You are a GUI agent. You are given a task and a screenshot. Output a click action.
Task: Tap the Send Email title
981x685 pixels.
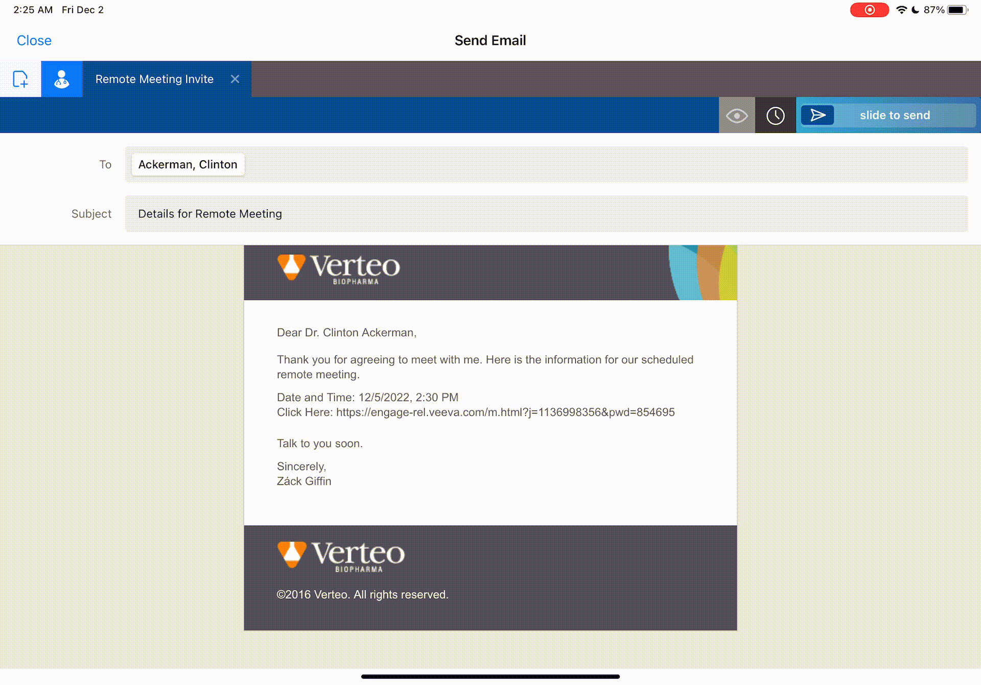pos(490,40)
